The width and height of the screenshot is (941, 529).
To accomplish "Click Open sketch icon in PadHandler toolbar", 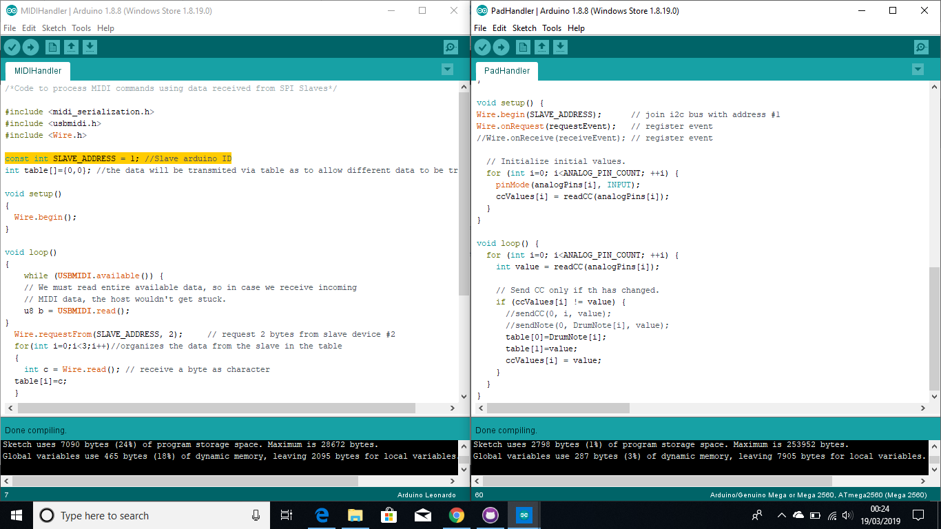I will pos(542,47).
